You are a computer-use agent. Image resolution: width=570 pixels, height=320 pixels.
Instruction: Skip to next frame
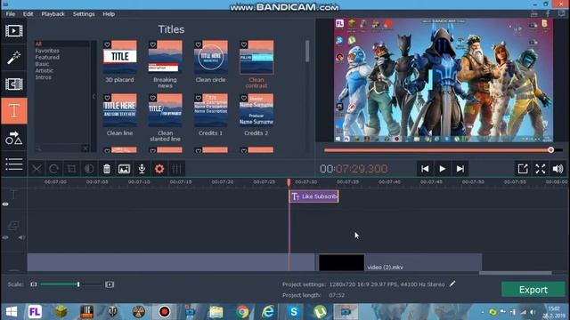coord(460,169)
